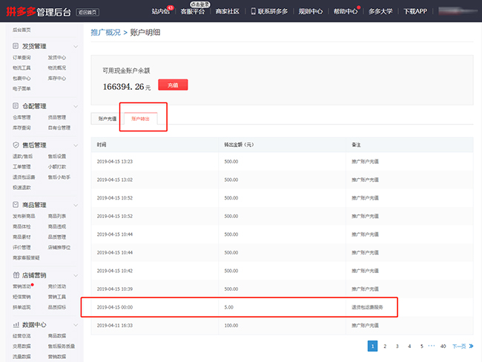Open 售后服务质量 in sidebar
The width and height of the screenshot is (482, 362).
pyautogui.click(x=62, y=346)
